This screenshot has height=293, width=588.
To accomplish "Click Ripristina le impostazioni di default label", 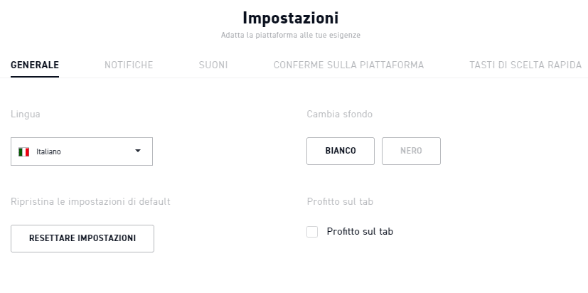I will click(x=90, y=201).
